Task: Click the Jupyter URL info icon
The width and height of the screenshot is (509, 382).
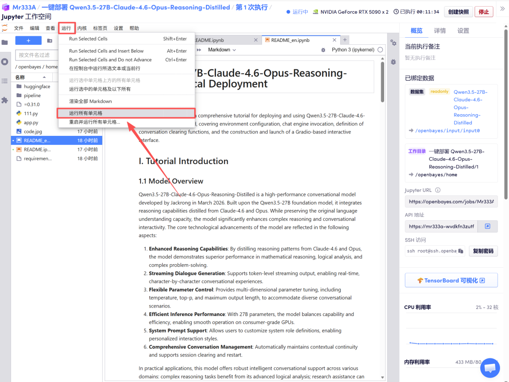Action: [437, 191]
